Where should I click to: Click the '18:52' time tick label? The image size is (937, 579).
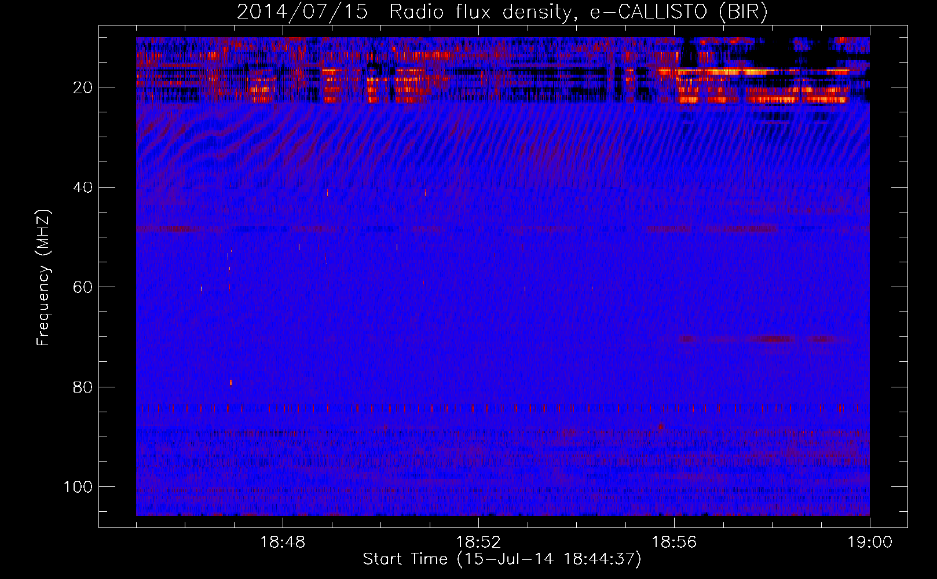click(x=478, y=543)
